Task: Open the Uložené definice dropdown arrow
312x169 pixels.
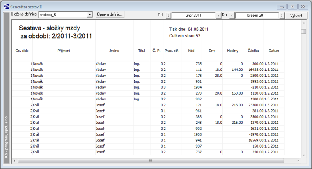Action: 90,15
